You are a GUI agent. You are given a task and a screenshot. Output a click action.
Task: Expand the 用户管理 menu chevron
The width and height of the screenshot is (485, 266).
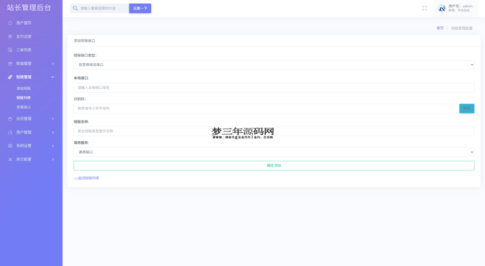pyautogui.click(x=53, y=132)
